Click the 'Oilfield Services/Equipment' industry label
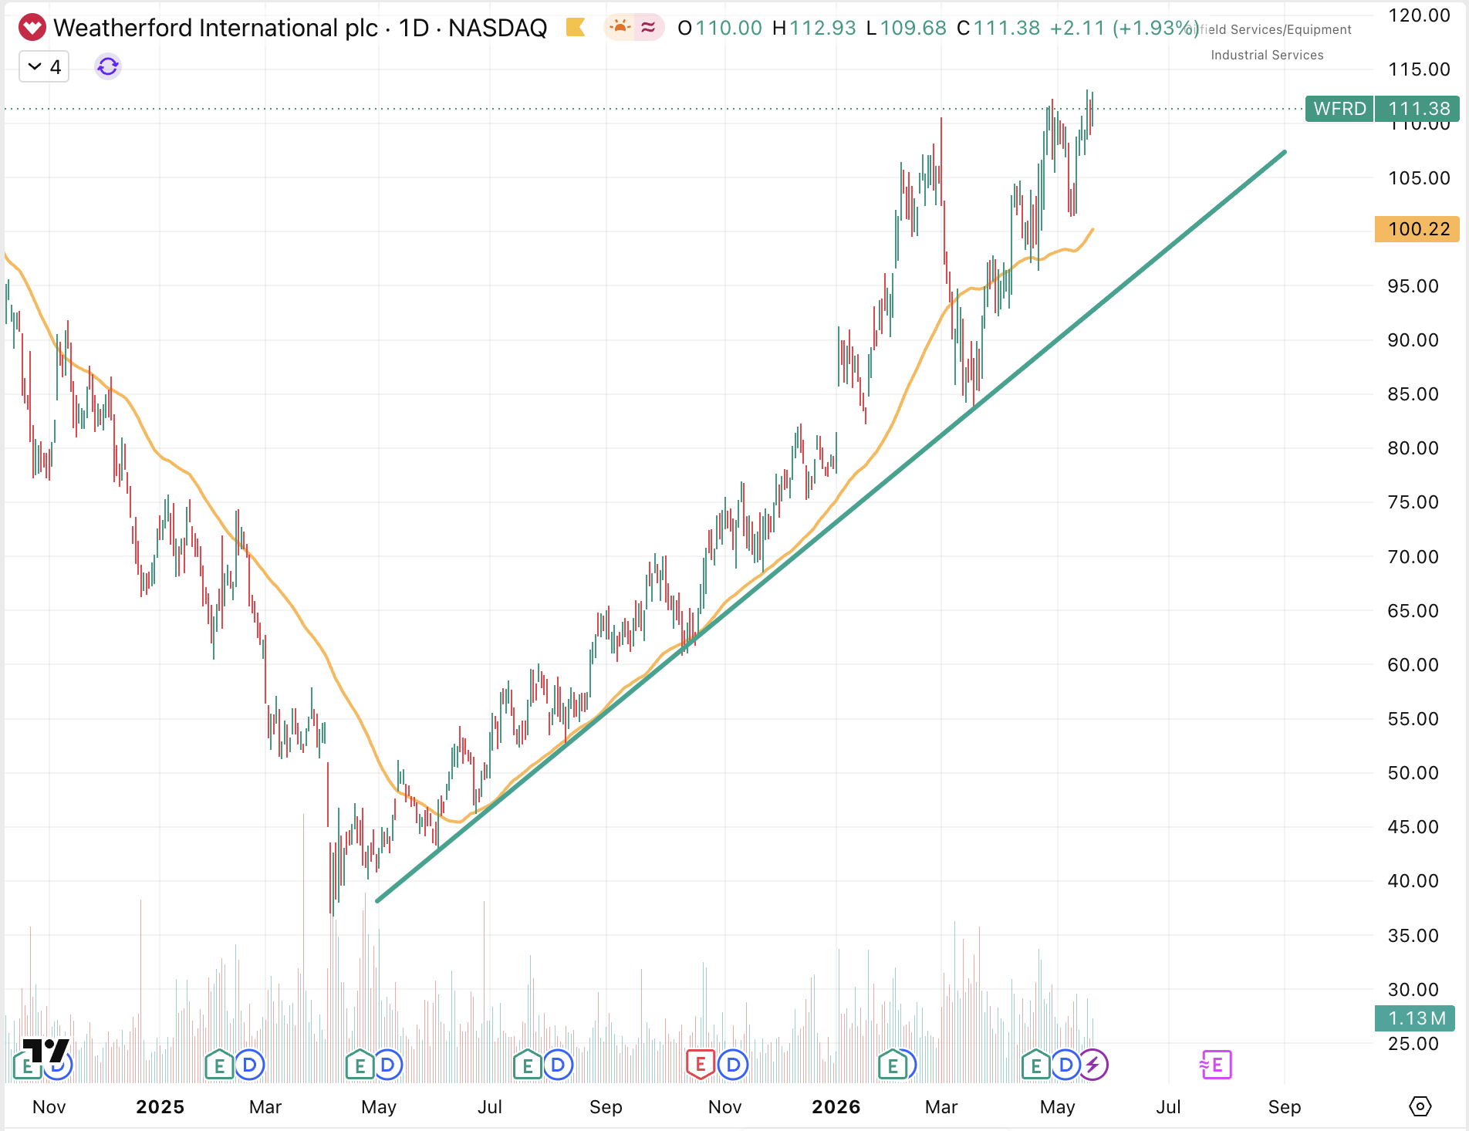Screen dimensions: 1469x1131 1268,29
